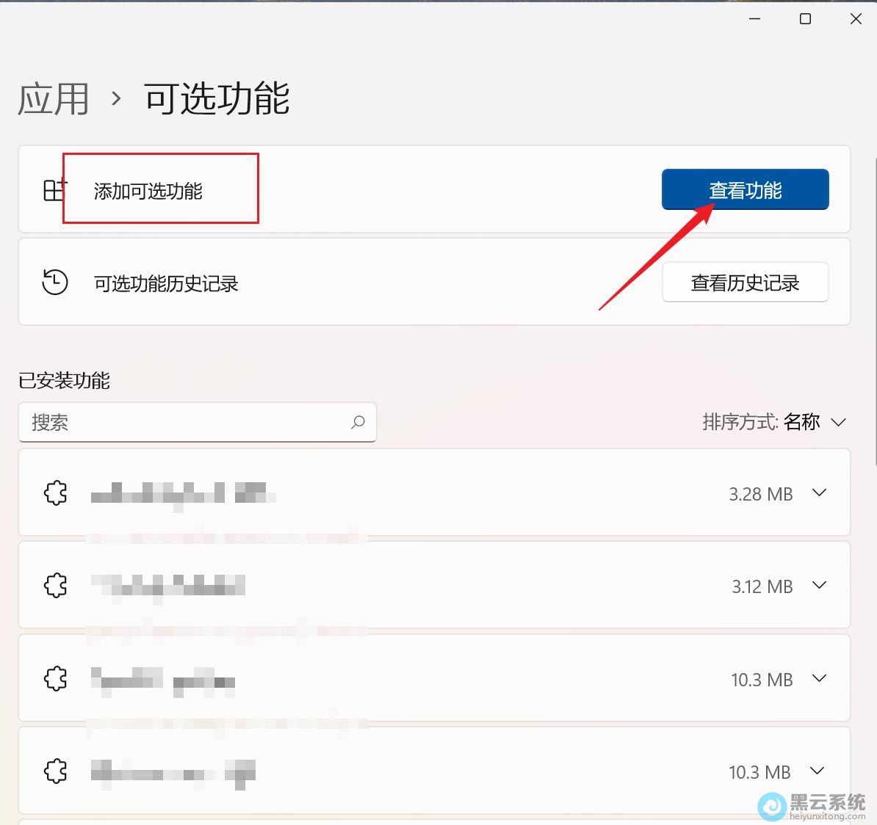Viewport: 877px width, 825px height.
Task: Click the puzzle-piece icon on the second installed feature
Action: pos(56,585)
